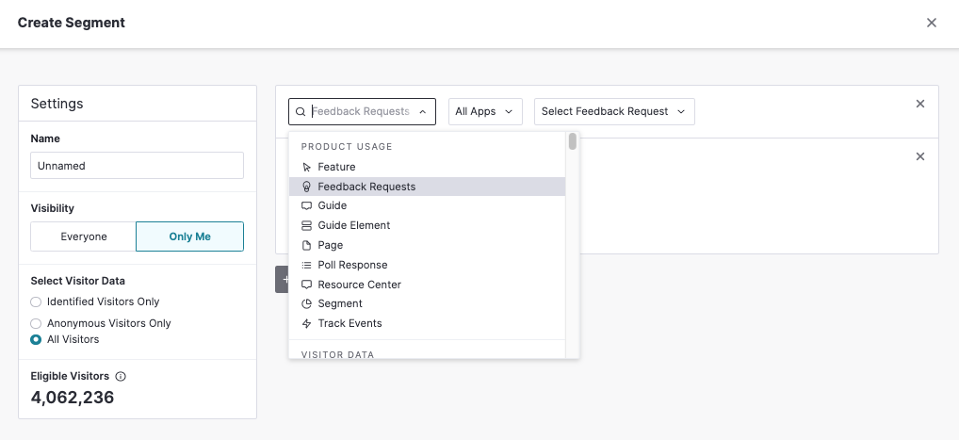Click the Guide Element stacked icon
This screenshot has height=440, width=959.
click(306, 226)
